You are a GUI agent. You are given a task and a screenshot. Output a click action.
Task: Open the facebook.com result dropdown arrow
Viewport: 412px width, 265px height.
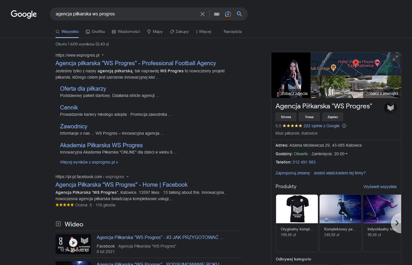click(128, 177)
